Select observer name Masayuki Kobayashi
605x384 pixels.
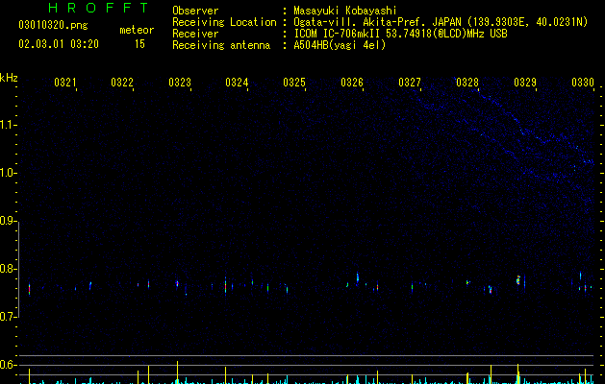click(x=345, y=11)
